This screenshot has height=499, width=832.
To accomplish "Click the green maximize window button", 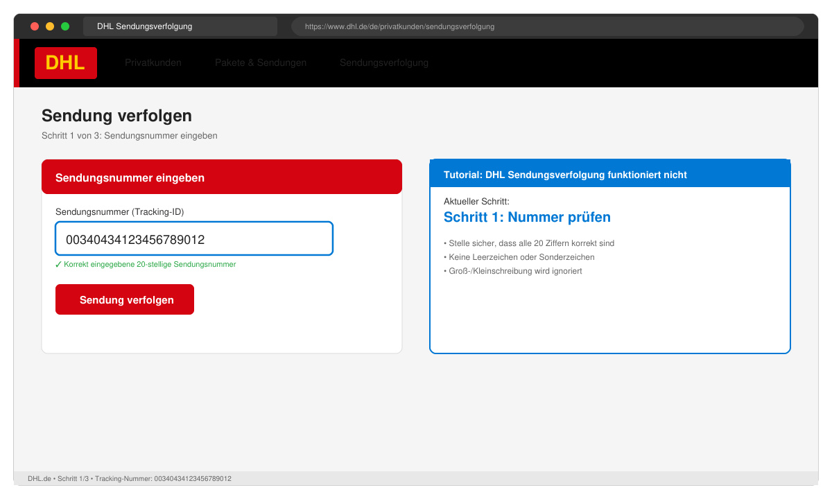I will [x=65, y=26].
